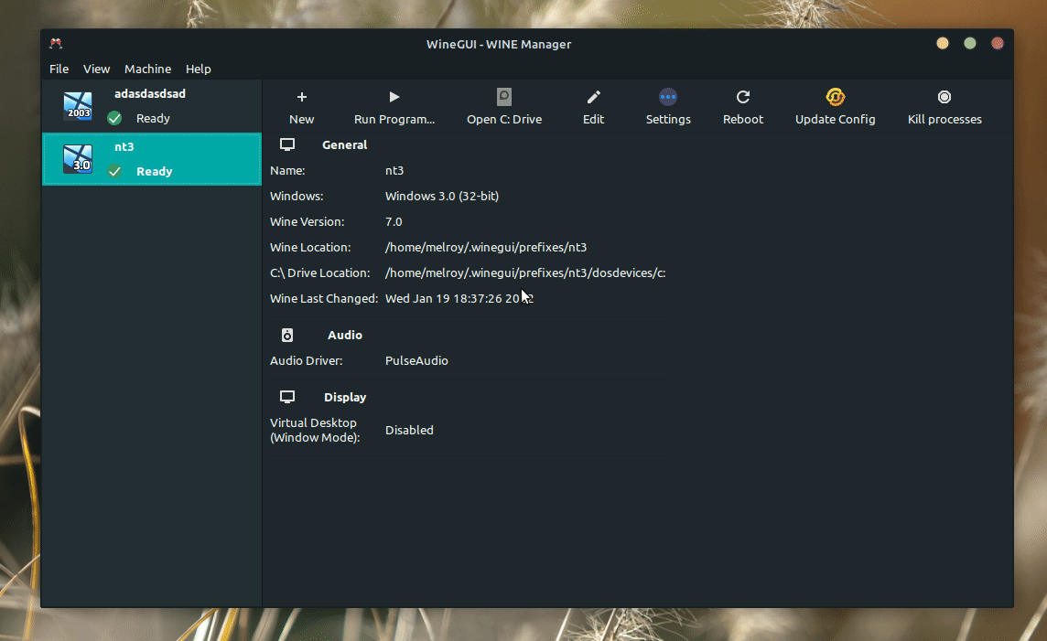Click the Update Config label
Image resolution: width=1047 pixels, height=641 pixels.
(x=836, y=120)
